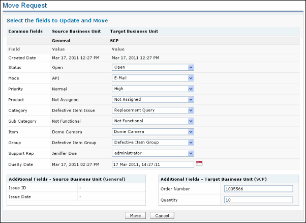
Task: Click the 'Created Date' field label
Action: [22, 58]
